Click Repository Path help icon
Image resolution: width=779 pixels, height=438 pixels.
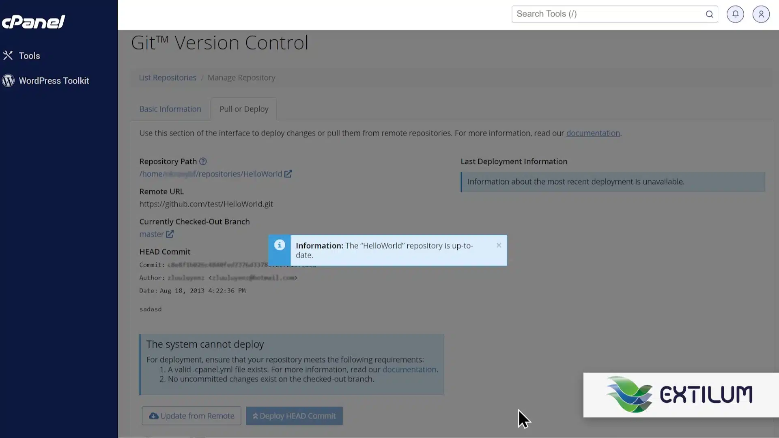[x=203, y=161]
